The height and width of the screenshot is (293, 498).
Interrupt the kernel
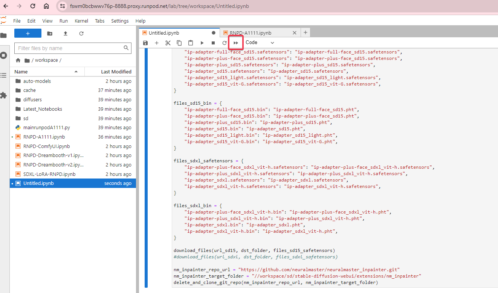coord(213,43)
